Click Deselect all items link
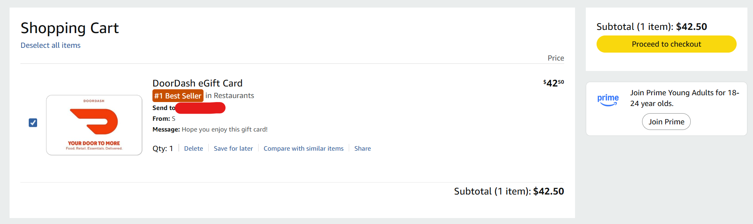 pos(51,45)
